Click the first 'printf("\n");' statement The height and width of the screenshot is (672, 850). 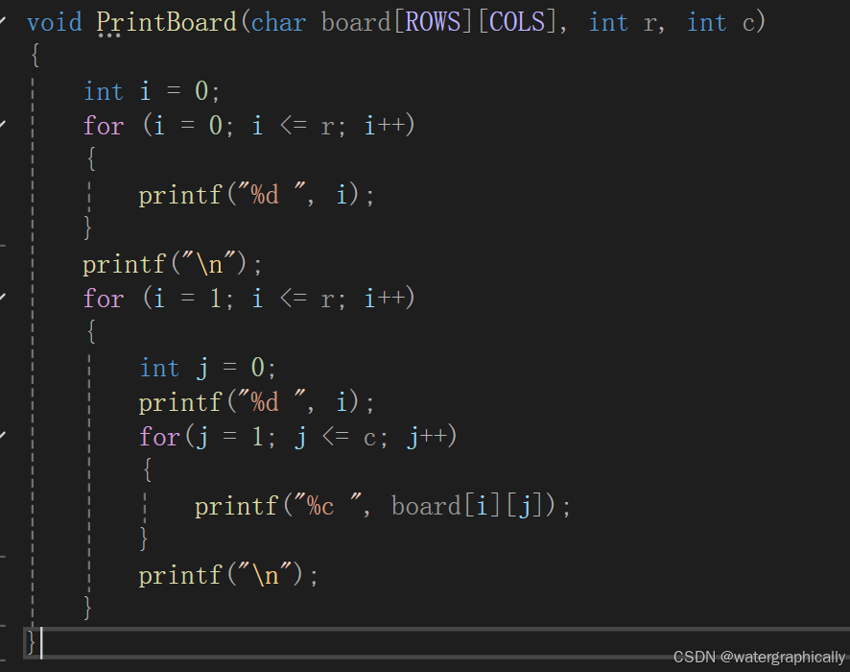point(173,264)
